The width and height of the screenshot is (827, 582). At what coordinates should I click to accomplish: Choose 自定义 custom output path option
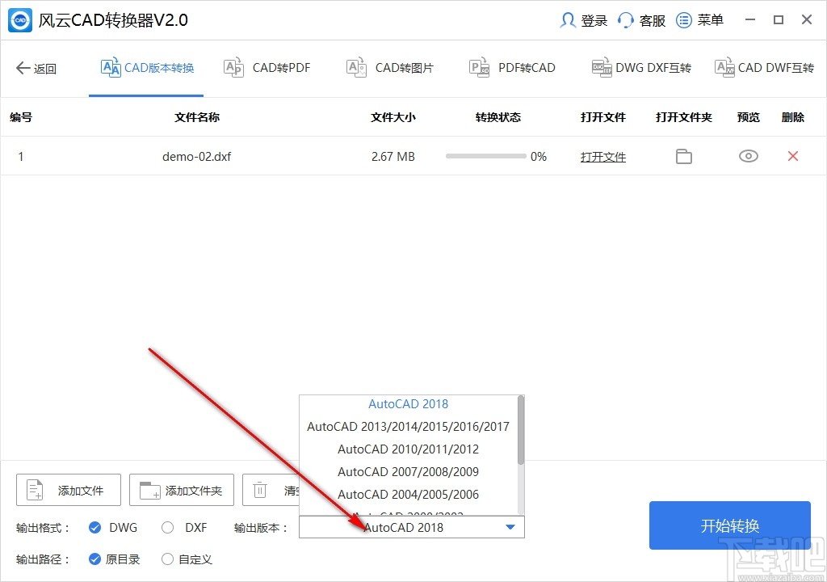pos(167,559)
